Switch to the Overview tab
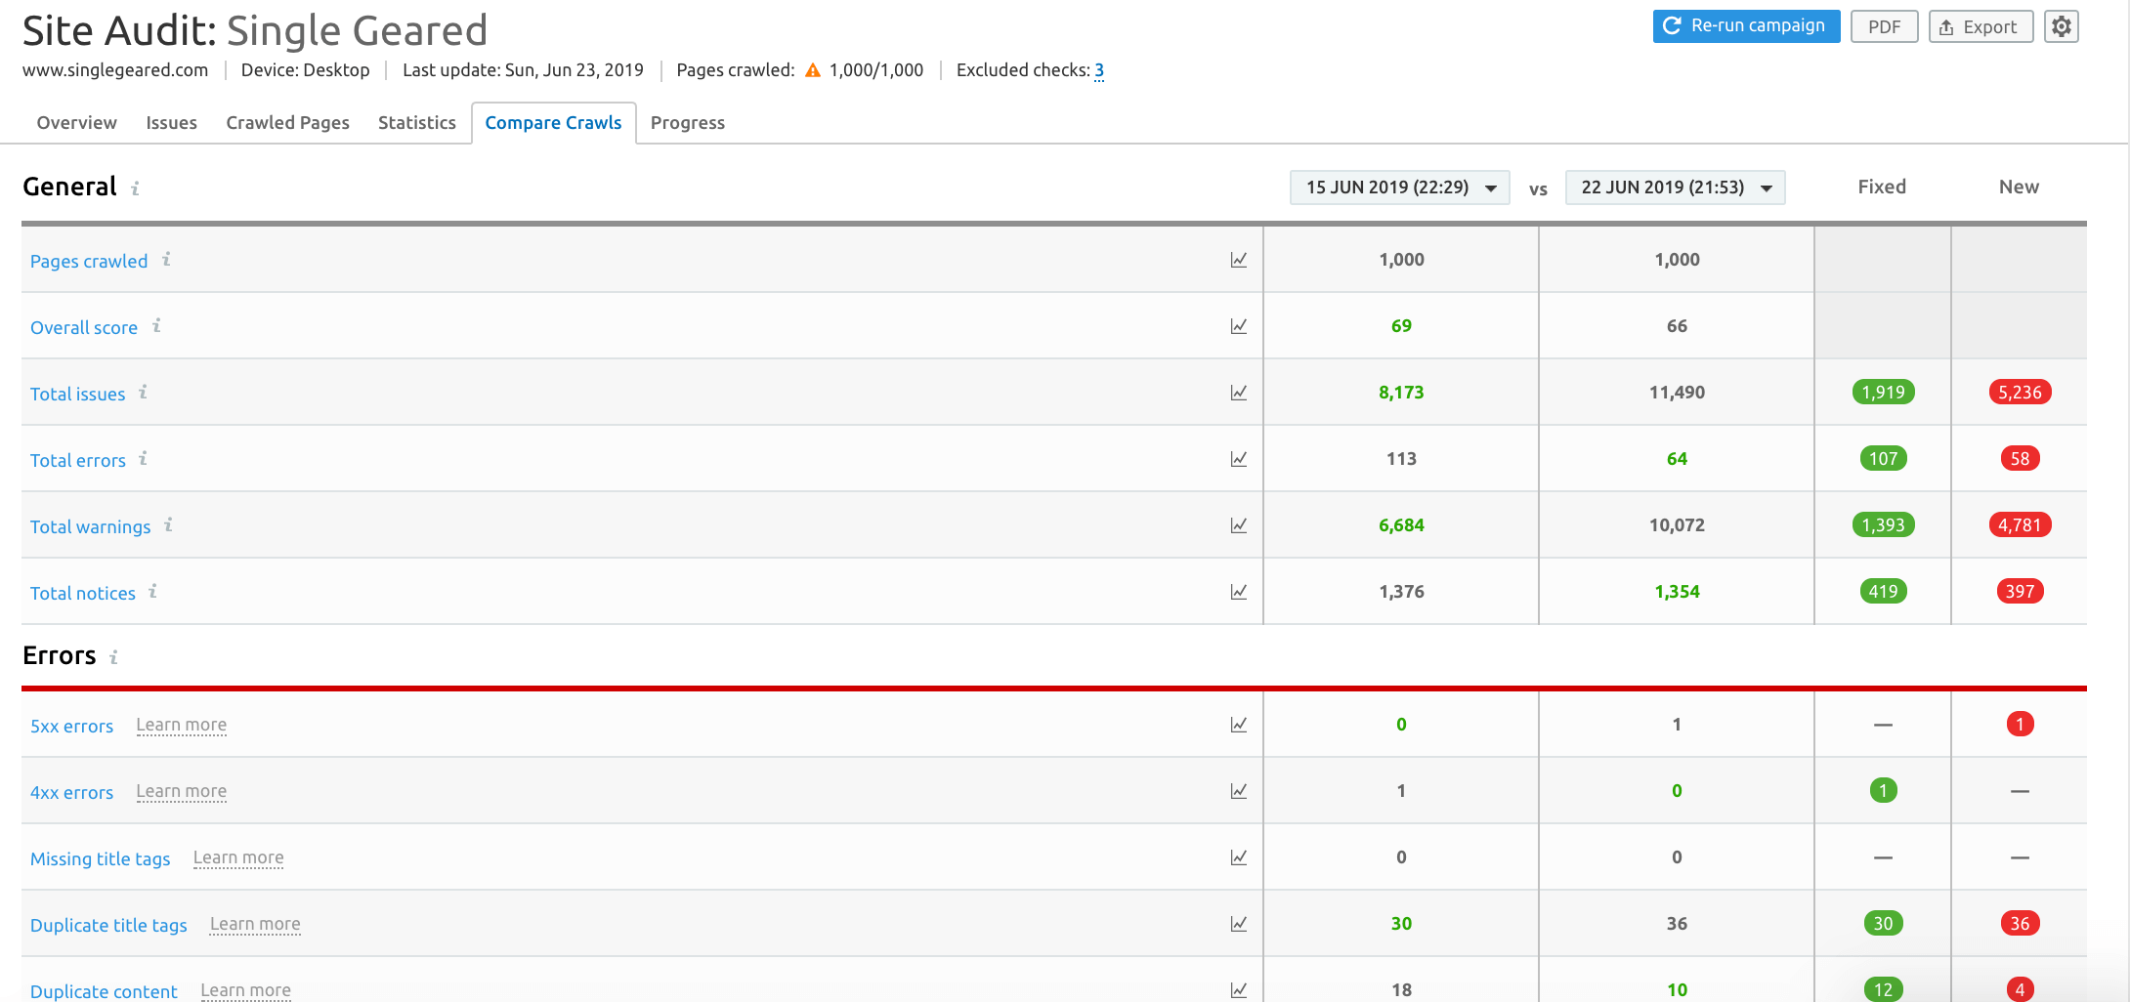The image size is (2130, 1002). point(77,123)
